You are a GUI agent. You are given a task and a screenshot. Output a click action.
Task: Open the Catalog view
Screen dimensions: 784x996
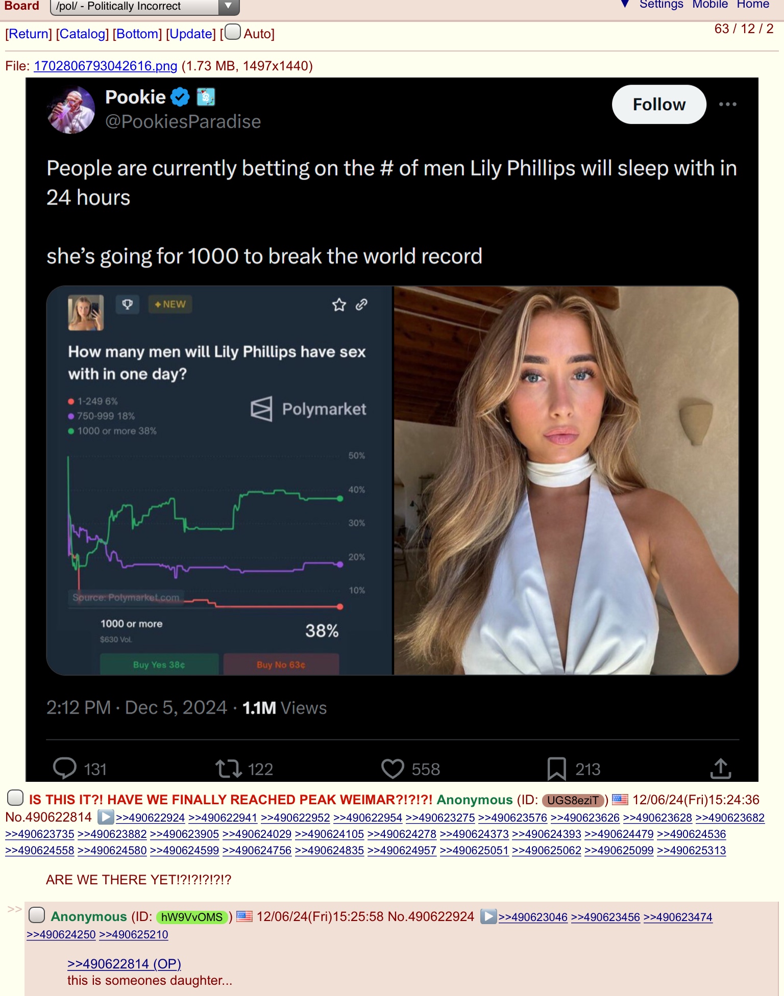click(x=82, y=34)
